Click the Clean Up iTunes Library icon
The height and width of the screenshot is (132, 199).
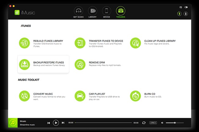click(x=135, y=43)
